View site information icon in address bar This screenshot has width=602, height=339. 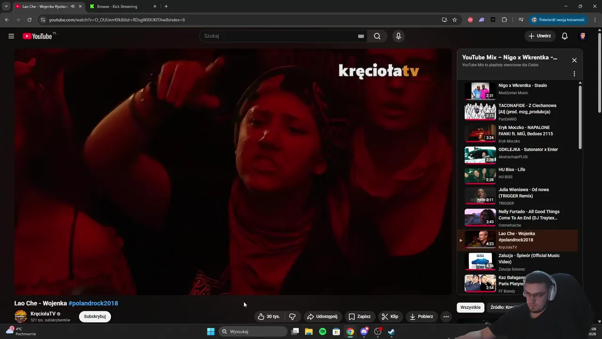(x=43, y=20)
